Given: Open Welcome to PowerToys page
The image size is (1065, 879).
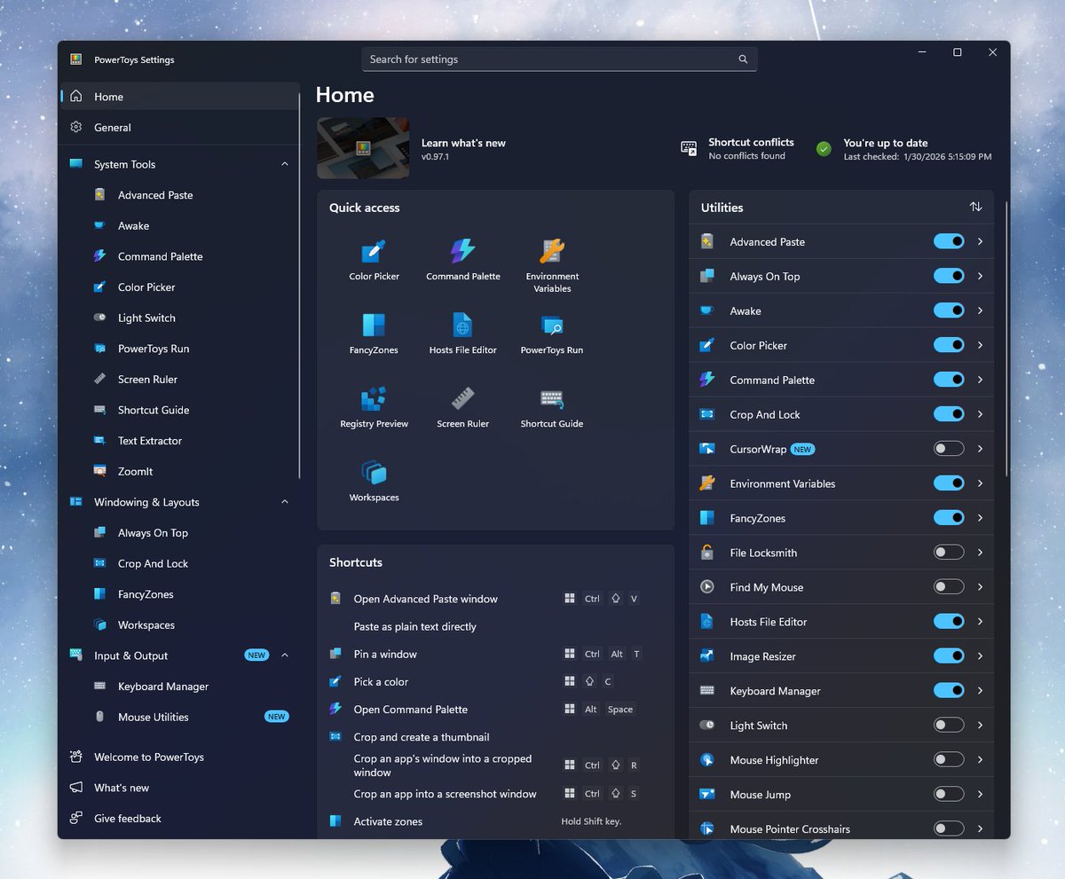Looking at the screenshot, I should pyautogui.click(x=179, y=757).
